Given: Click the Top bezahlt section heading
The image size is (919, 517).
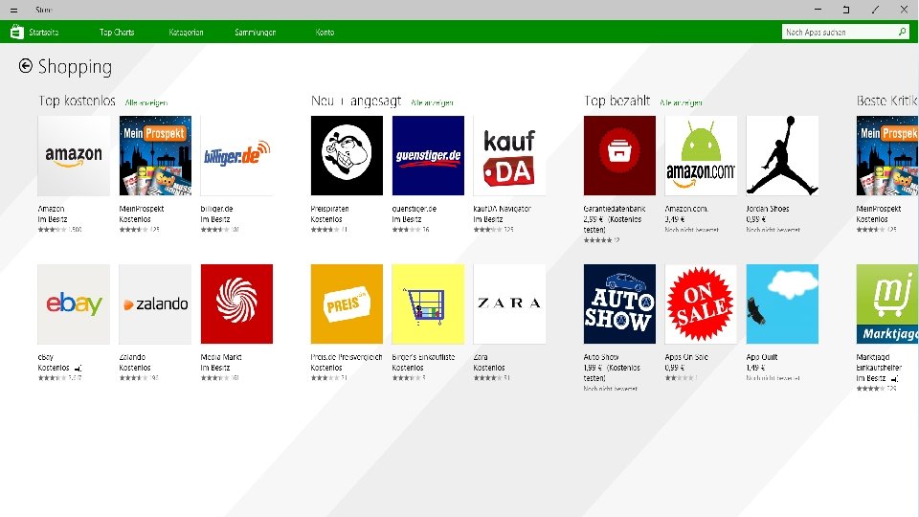Looking at the screenshot, I should tap(617, 101).
